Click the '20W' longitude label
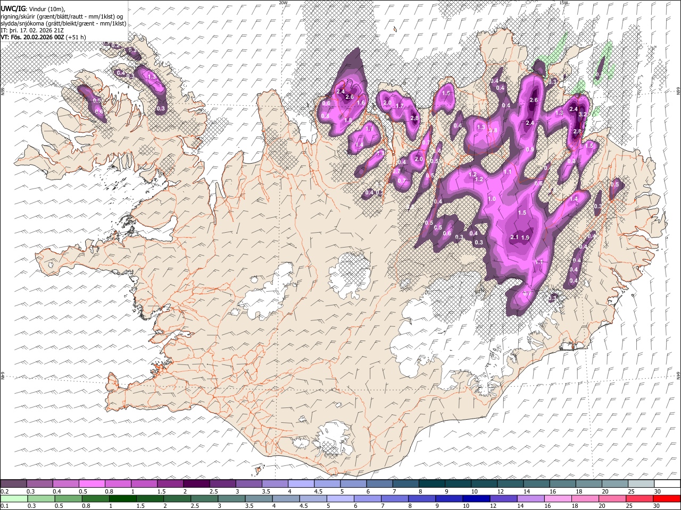The height and width of the screenshot is (510, 681). [283, 3]
